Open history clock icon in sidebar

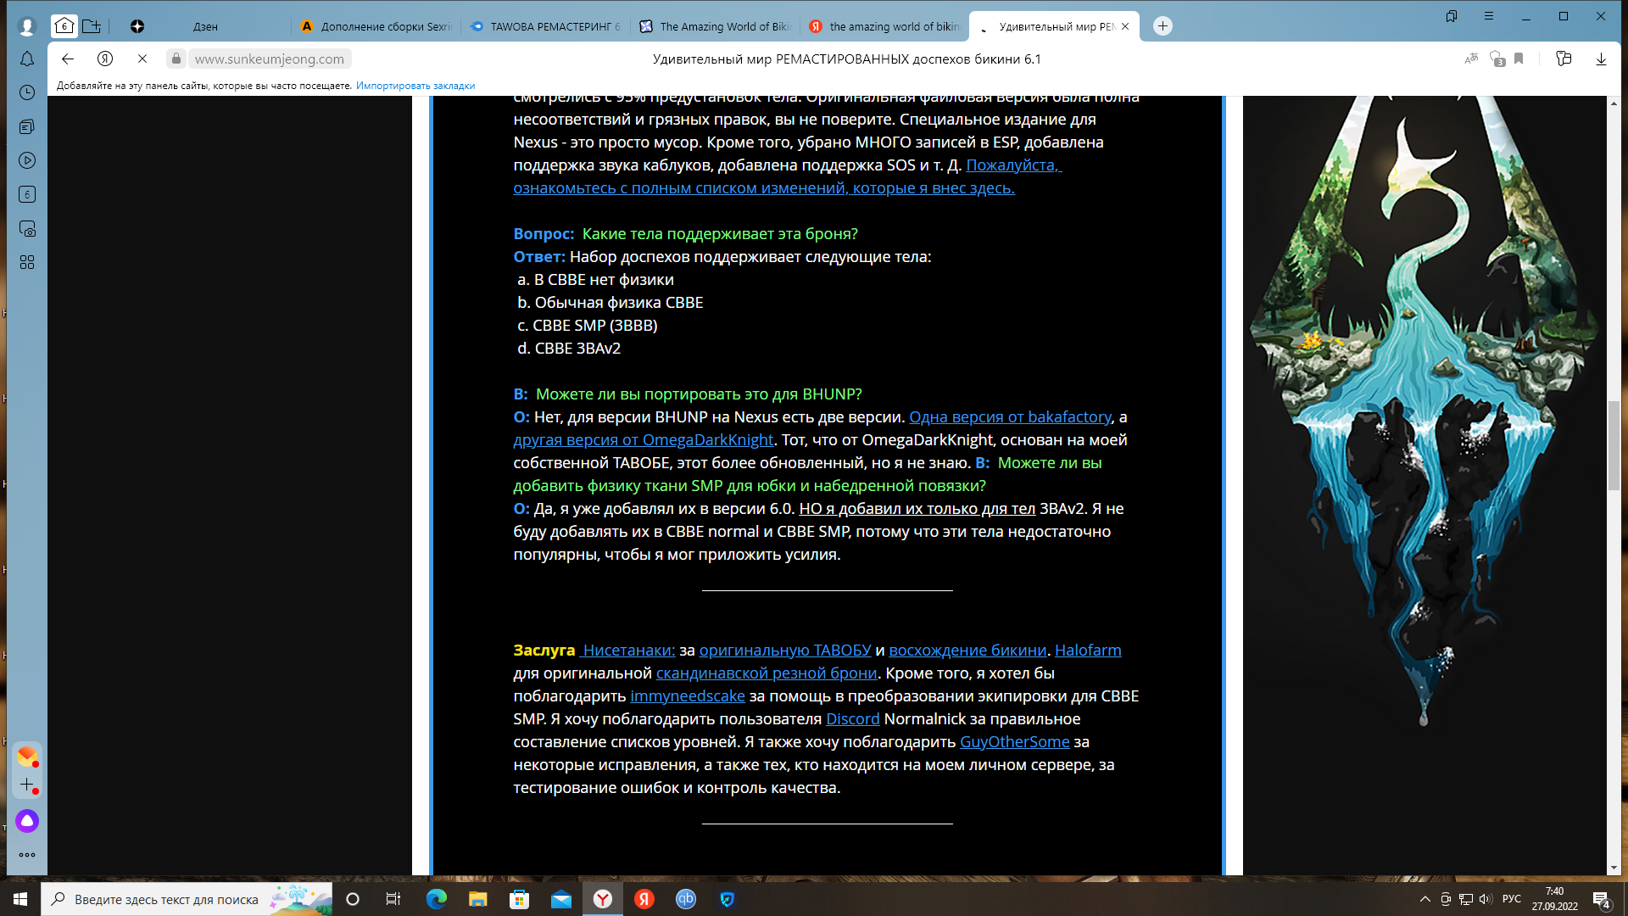coord(27,92)
